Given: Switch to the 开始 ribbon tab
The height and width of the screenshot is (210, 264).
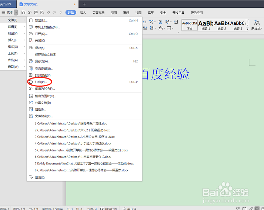Looking at the screenshot, I should (71, 13).
